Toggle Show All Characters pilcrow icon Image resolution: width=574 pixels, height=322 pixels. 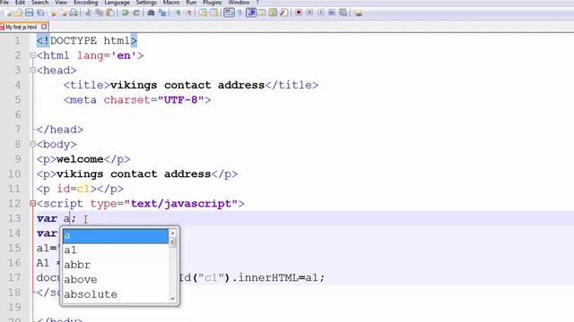click(x=240, y=13)
